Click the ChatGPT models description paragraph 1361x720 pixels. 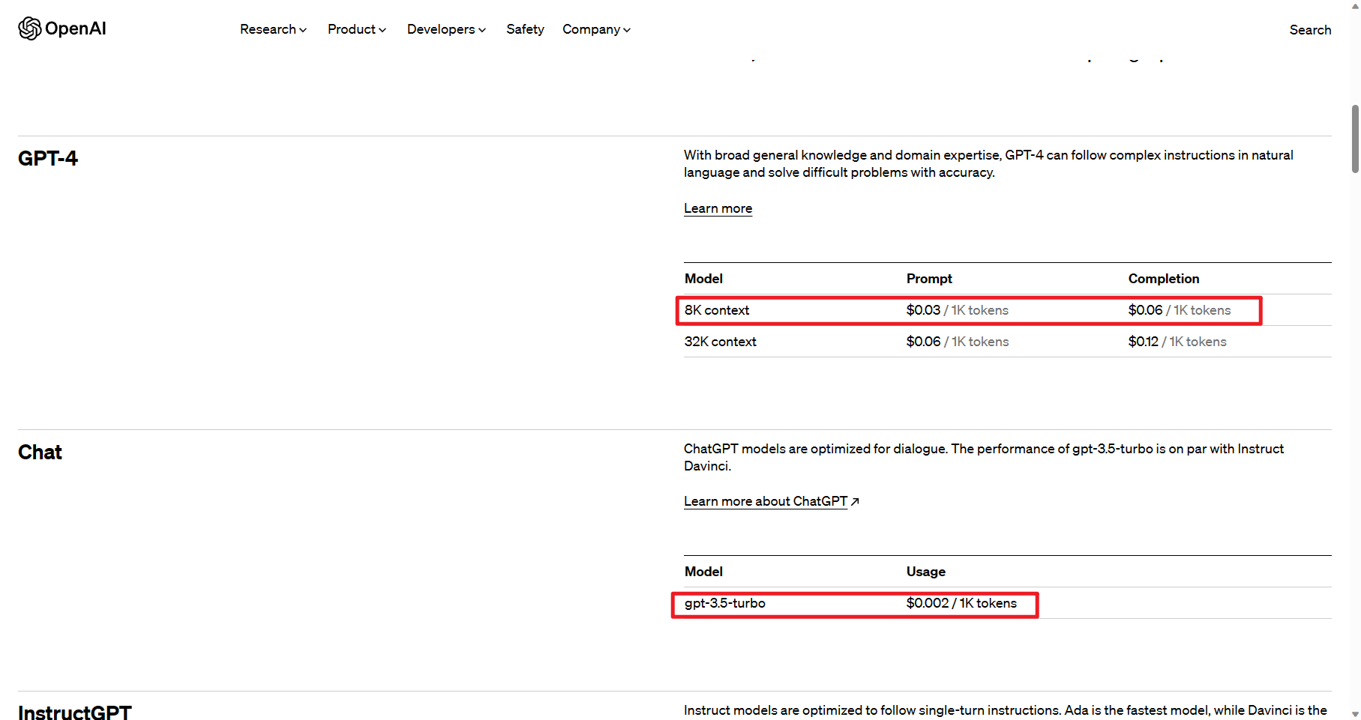point(984,457)
